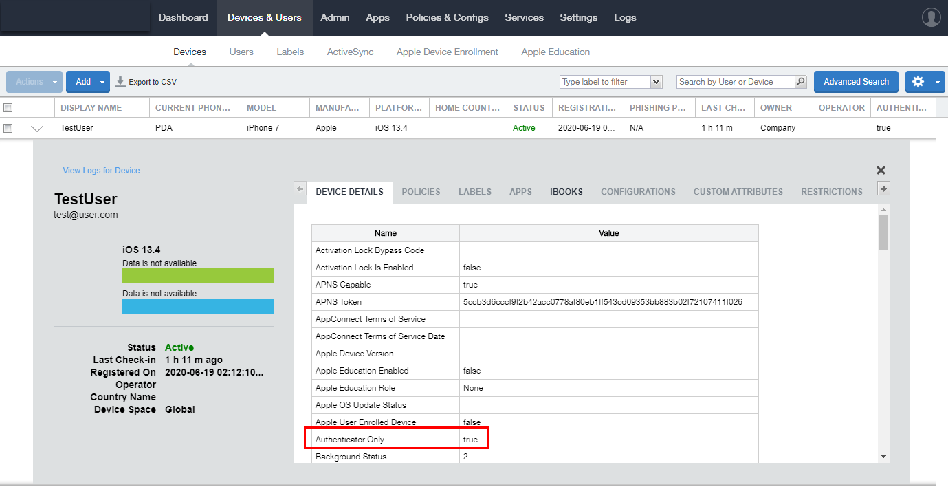Select the Device Details tab
This screenshot has height=487, width=948.
click(349, 192)
